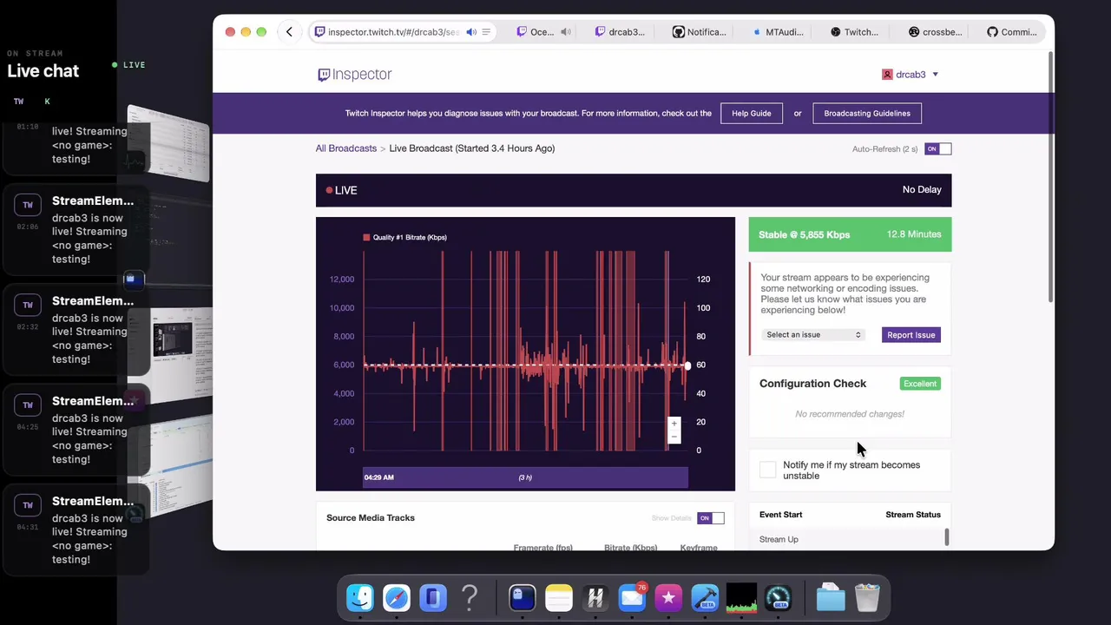Screen dimensions: 1111x625
Task: Switch to the Notifica... GitHub tab
Action: tap(700, 32)
